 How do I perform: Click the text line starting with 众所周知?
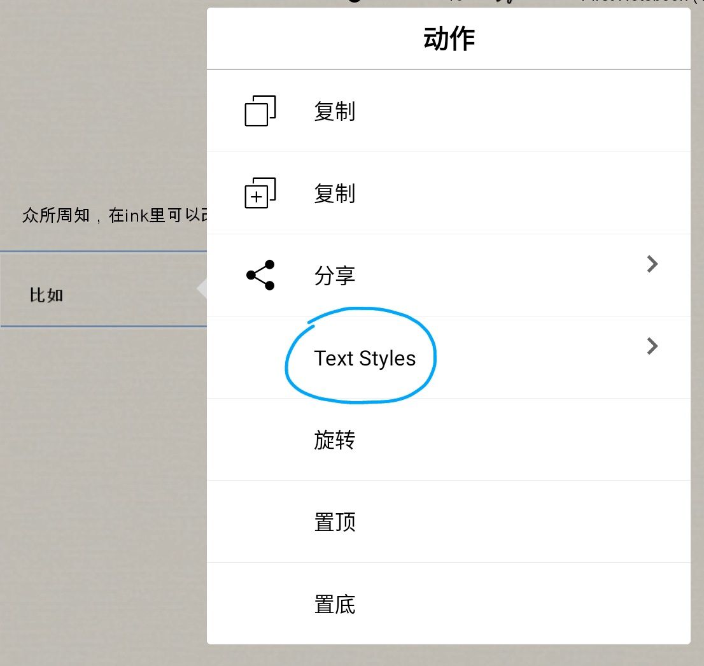tap(115, 215)
